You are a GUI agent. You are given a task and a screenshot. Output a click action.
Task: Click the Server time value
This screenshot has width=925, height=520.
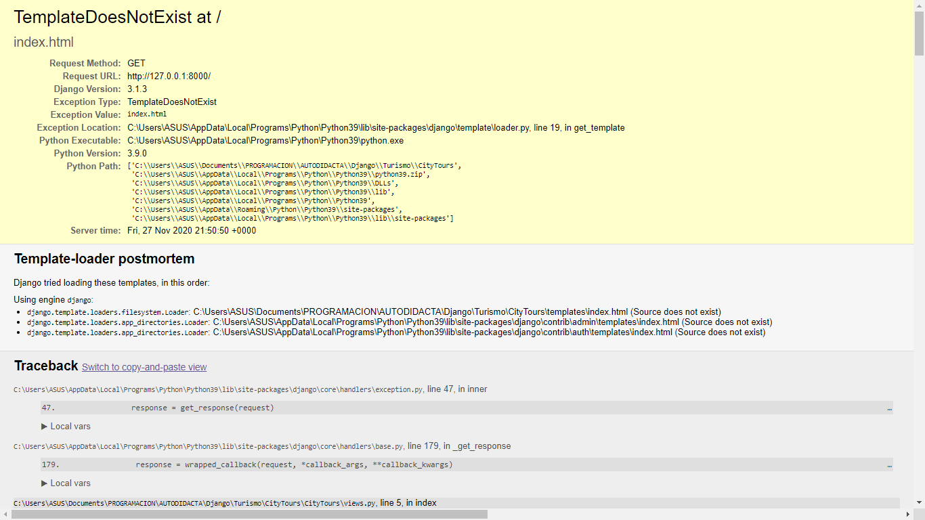point(192,231)
